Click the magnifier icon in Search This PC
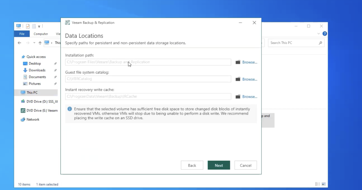This screenshot has height=190, width=362. [x=320, y=43]
